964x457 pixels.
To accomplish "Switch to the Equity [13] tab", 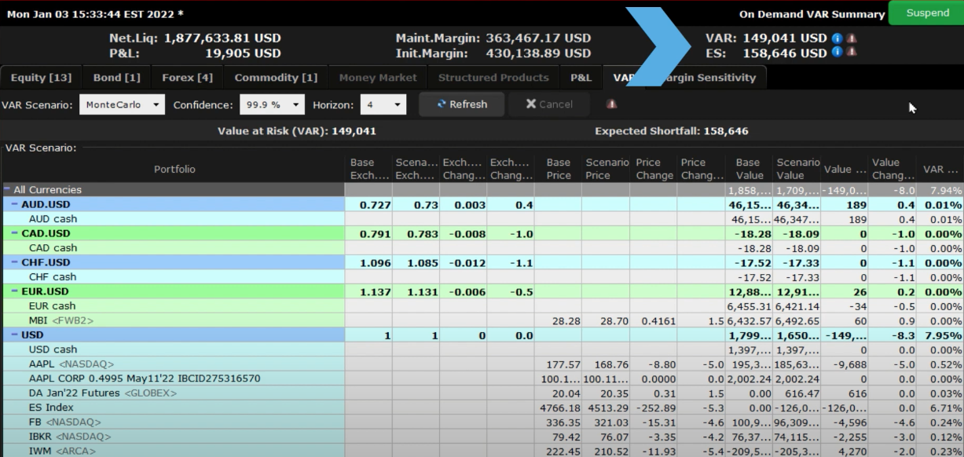I will click(x=41, y=78).
